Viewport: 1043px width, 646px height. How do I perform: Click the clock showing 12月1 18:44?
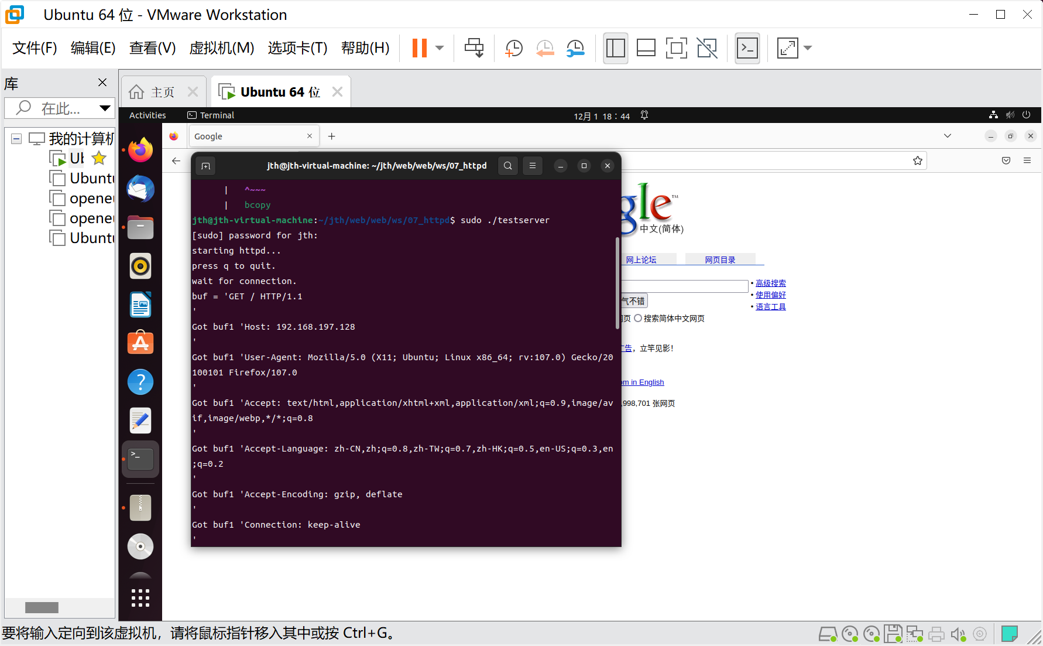pyautogui.click(x=602, y=116)
